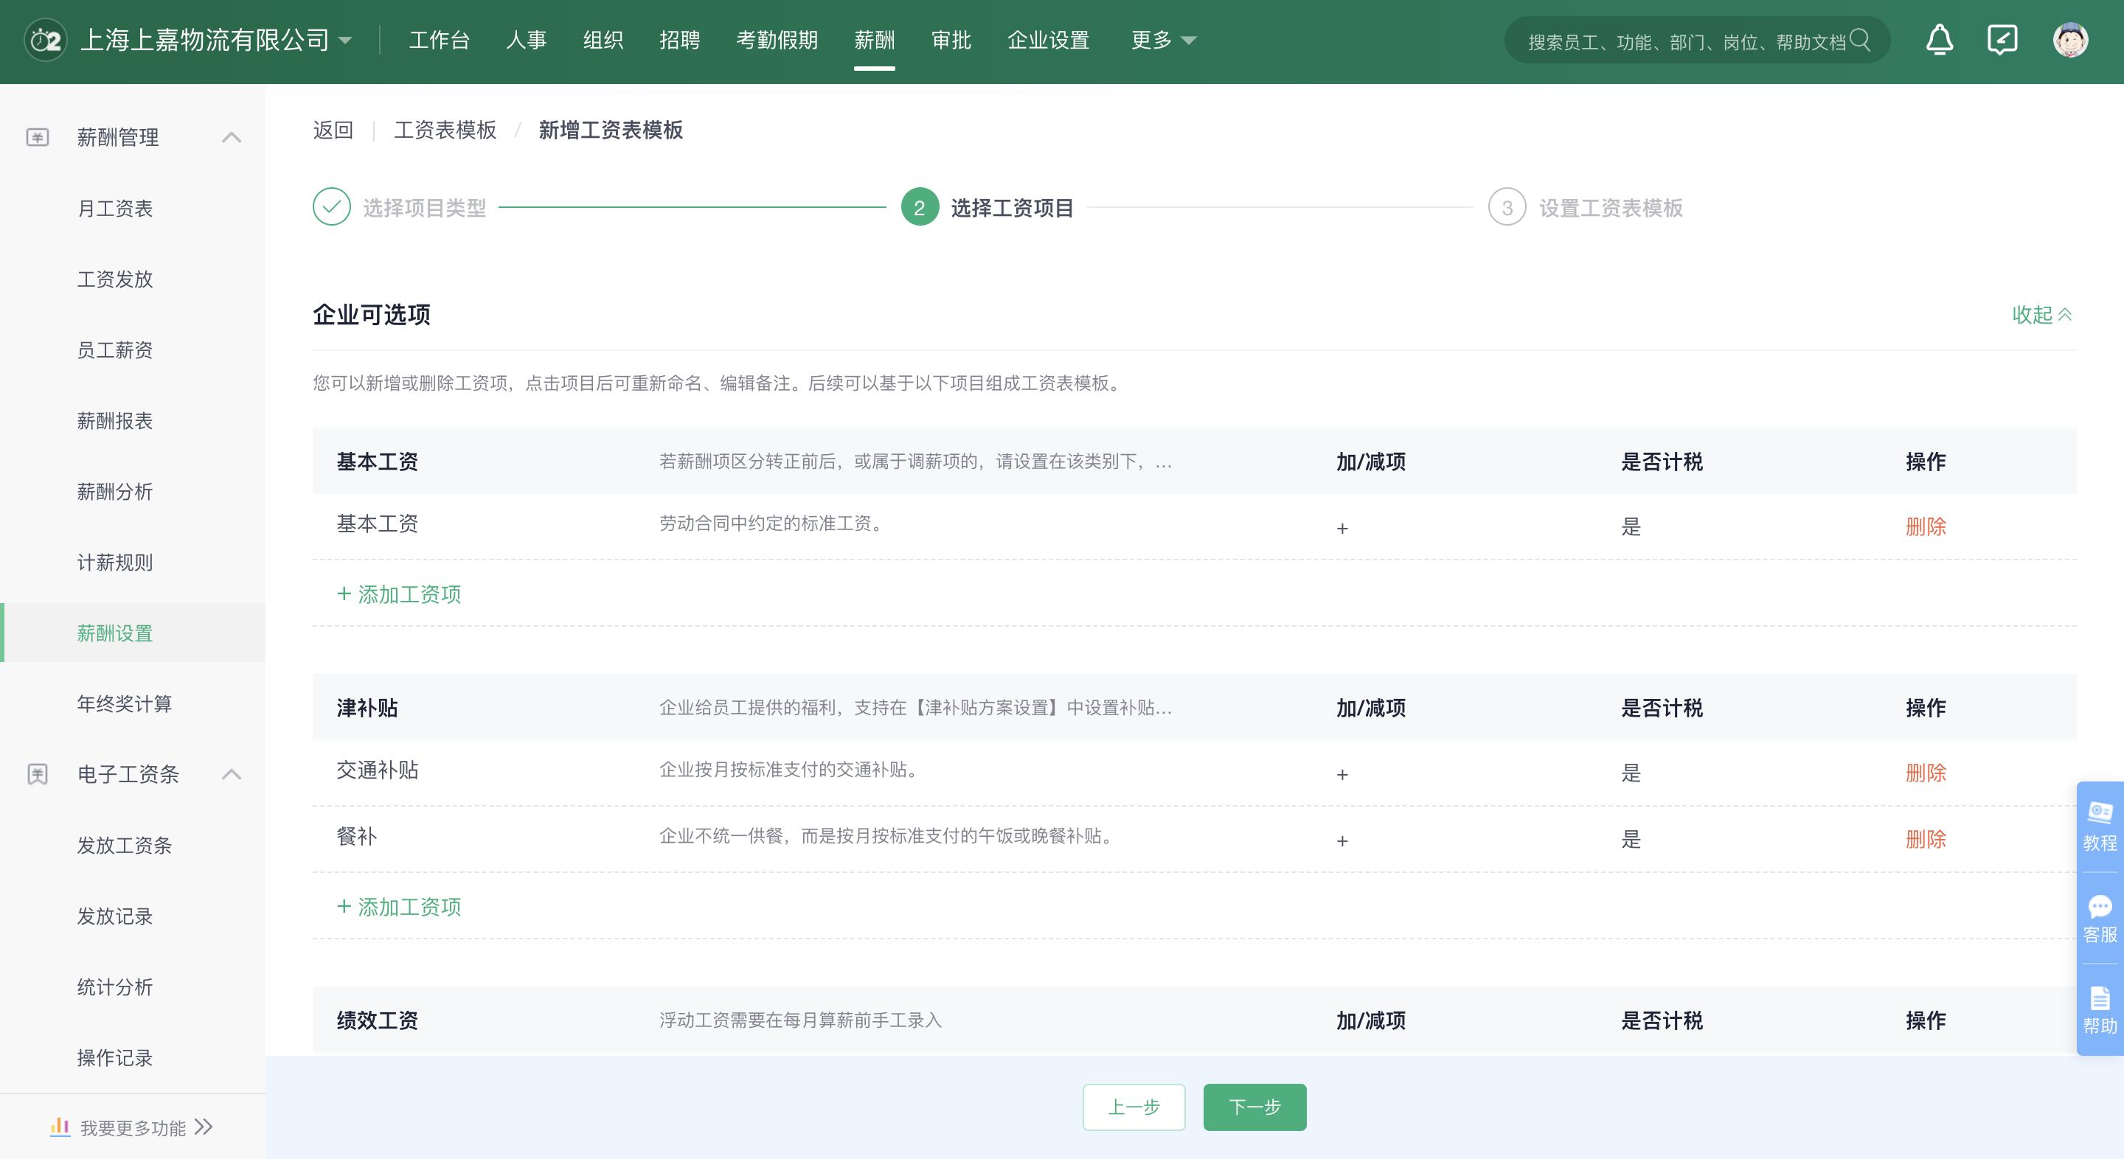The width and height of the screenshot is (2124, 1159).
Task: Click the message feedback icon
Action: click(2002, 39)
